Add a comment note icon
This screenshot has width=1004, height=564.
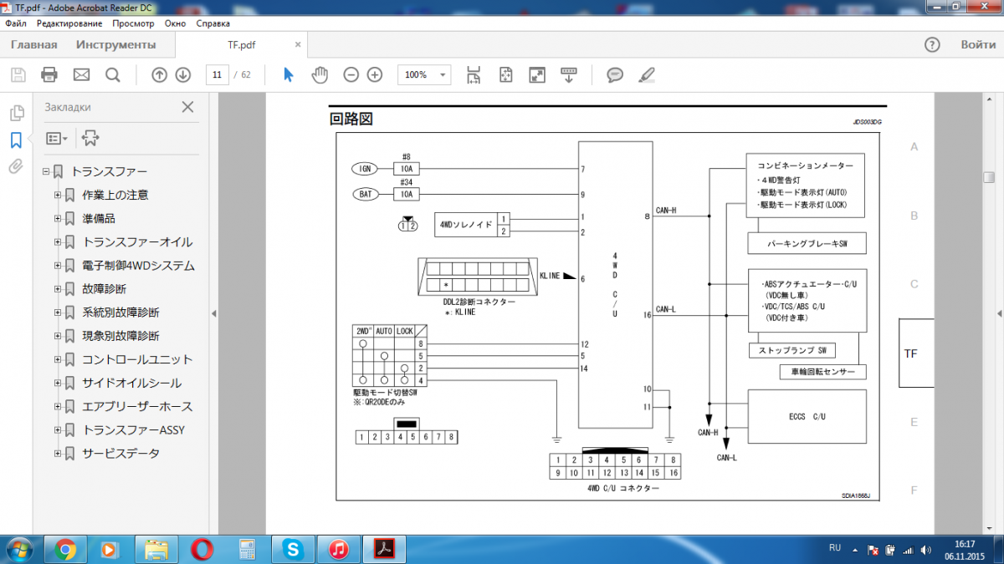(615, 75)
